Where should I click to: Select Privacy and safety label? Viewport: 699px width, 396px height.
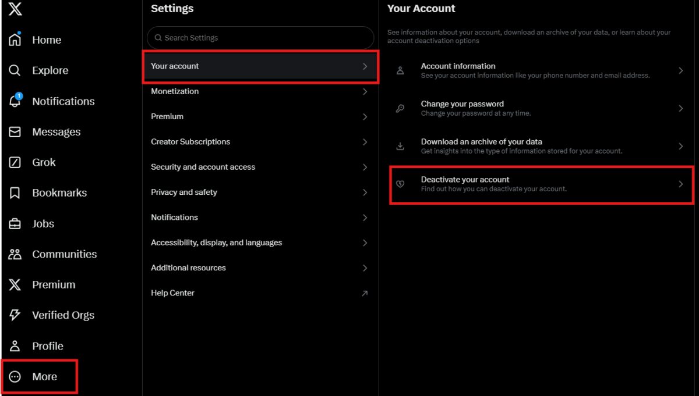(x=184, y=192)
